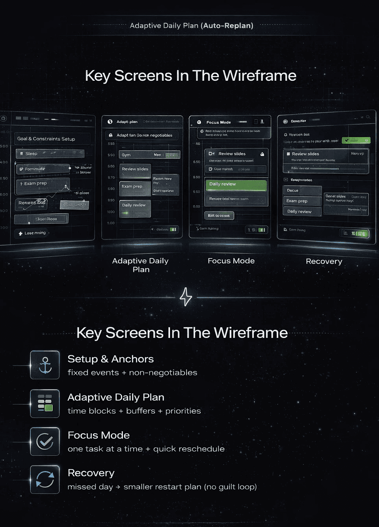Click the anchor icon for Setup & Anchors
The height and width of the screenshot is (527, 379).
click(x=45, y=365)
